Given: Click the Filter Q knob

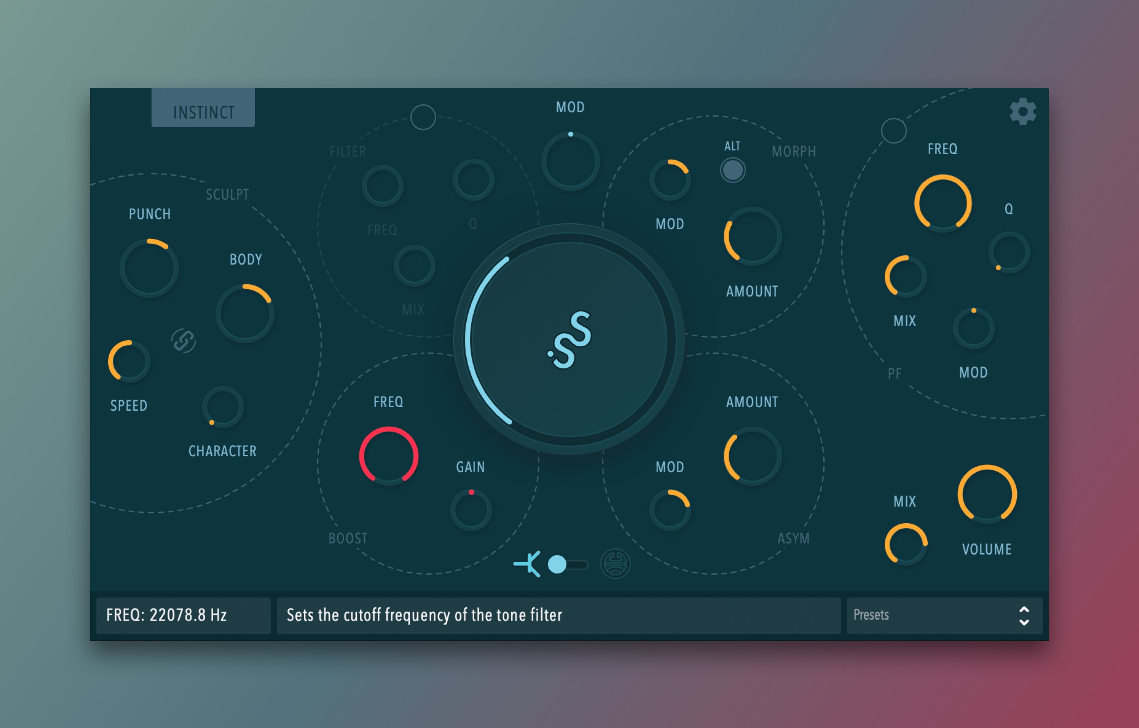Looking at the screenshot, I should [473, 180].
